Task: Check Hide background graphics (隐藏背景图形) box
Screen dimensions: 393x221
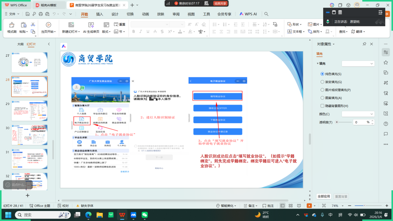Action: [x=322, y=106]
